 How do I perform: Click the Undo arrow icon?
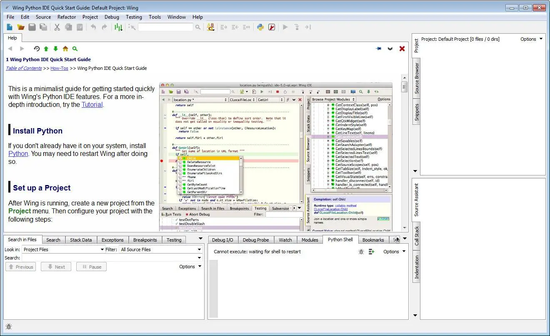[x=93, y=27]
